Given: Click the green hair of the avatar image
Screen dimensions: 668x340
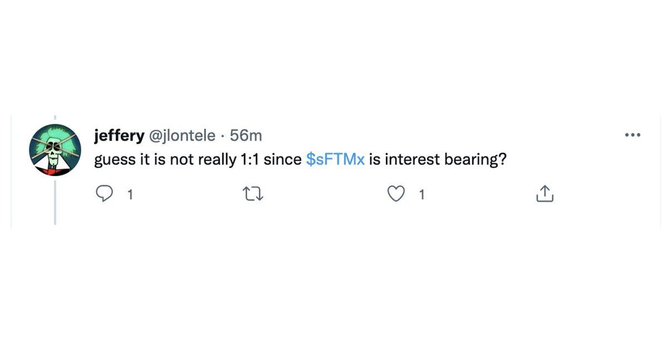Looking at the screenshot, I should click(55, 134).
